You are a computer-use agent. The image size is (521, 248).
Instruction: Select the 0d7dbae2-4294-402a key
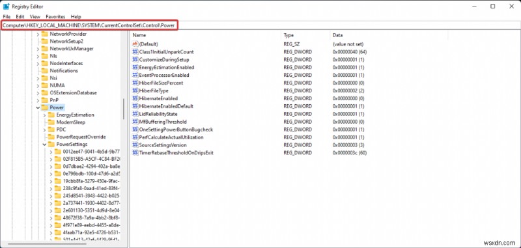pos(91,167)
